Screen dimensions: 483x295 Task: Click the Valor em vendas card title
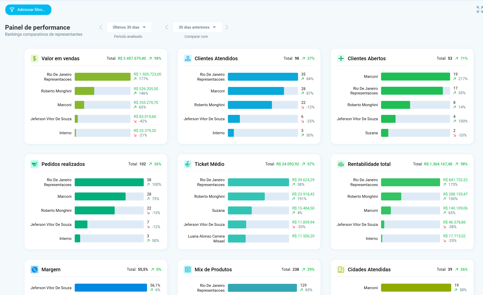(x=61, y=58)
